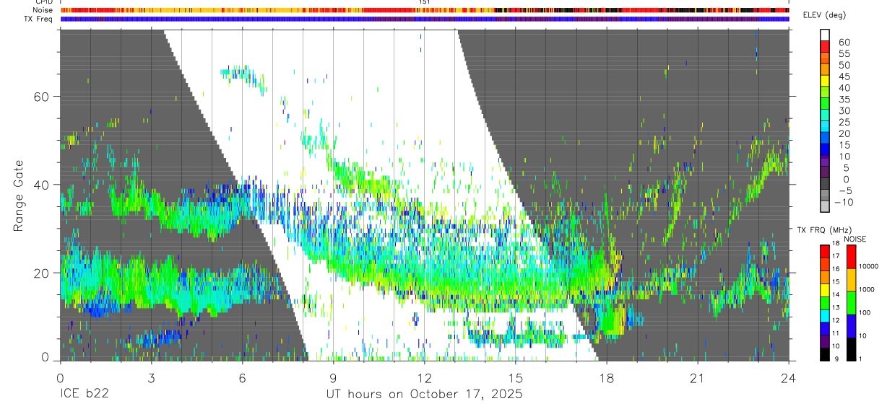The width and height of the screenshot is (887, 409).
Task: Click the x-axis hour label '18'
Action: click(607, 377)
